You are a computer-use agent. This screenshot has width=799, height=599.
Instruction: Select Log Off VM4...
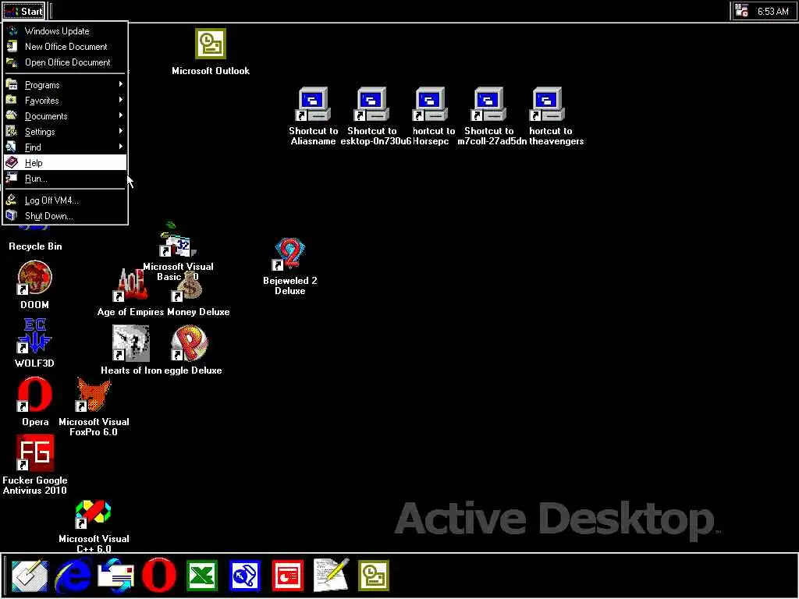tap(66, 200)
